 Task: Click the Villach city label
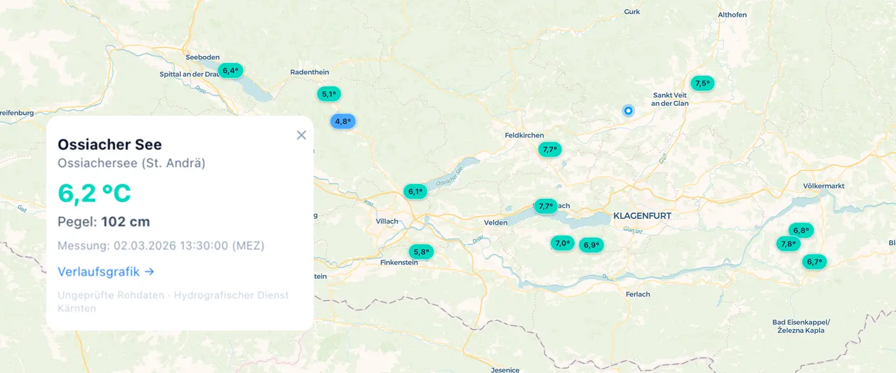[388, 220]
